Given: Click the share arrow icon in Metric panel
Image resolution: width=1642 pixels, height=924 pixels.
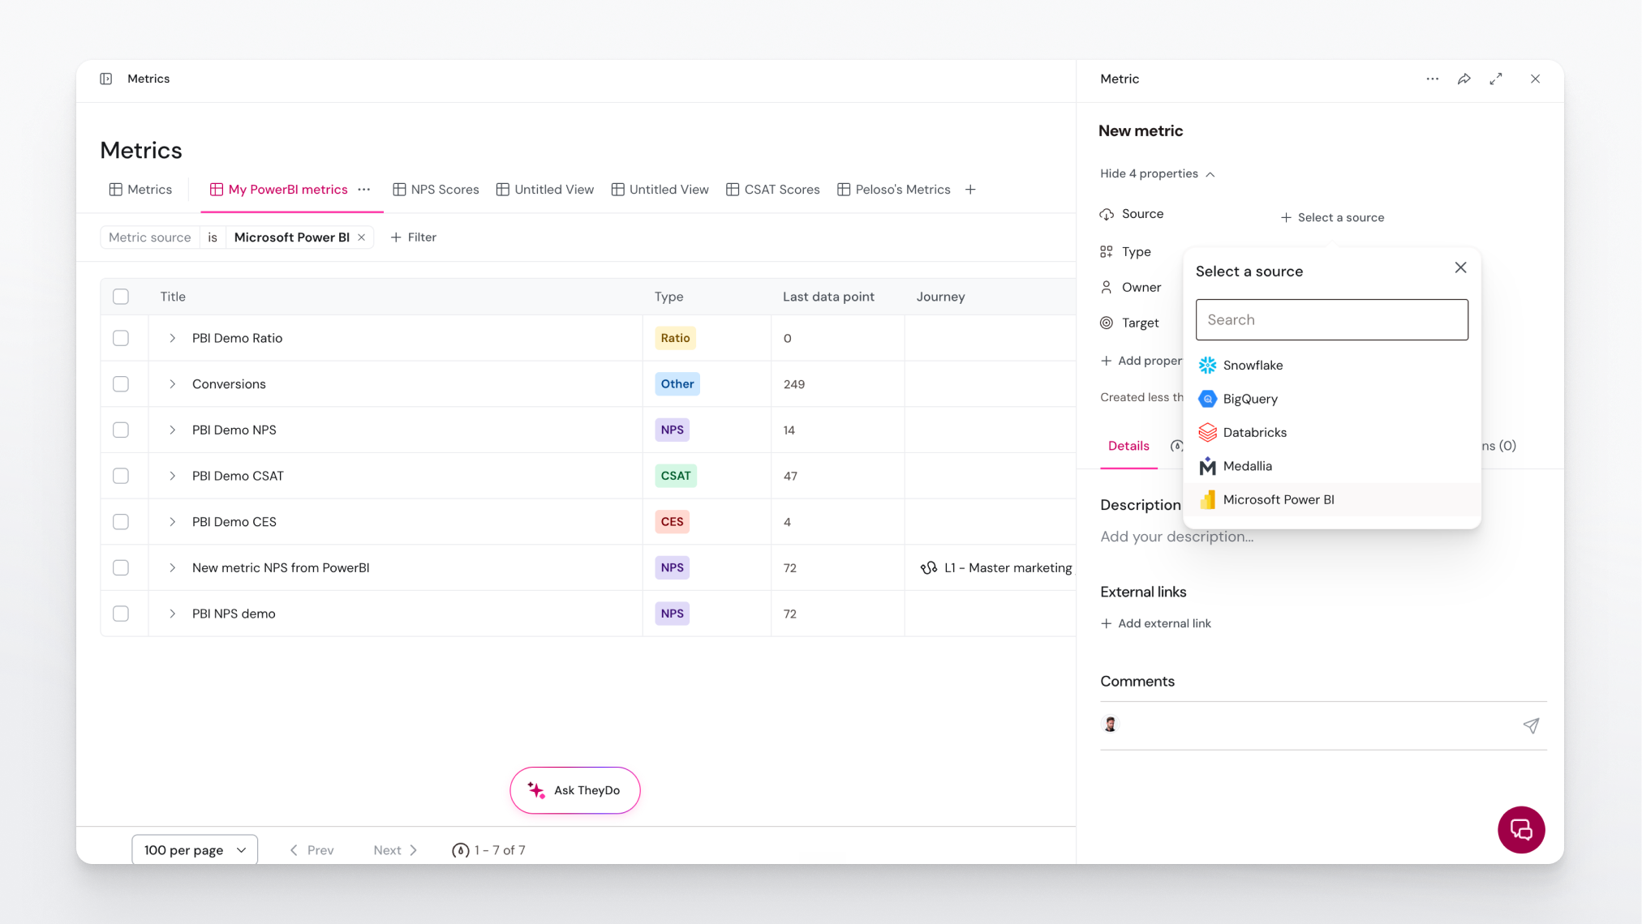Looking at the screenshot, I should click(x=1464, y=79).
